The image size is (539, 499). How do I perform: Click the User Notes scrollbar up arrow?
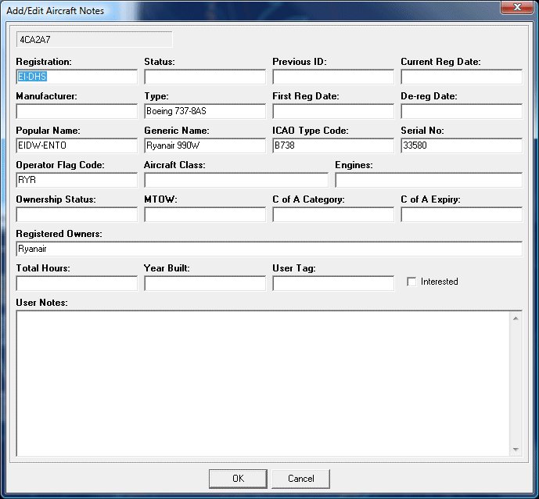click(516, 317)
